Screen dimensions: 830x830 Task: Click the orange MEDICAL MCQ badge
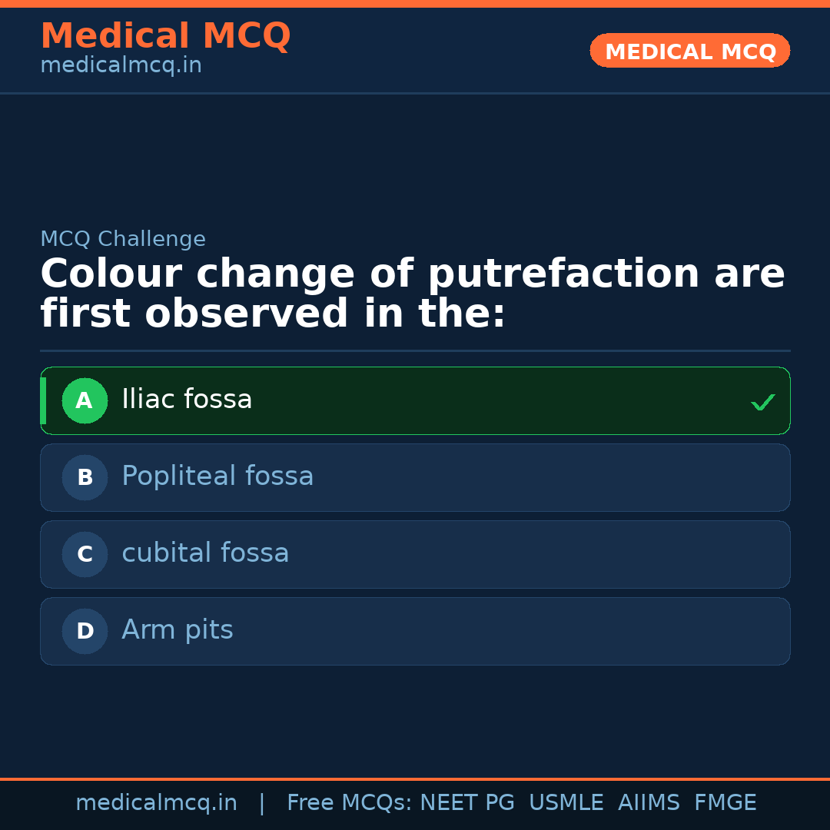(x=689, y=51)
